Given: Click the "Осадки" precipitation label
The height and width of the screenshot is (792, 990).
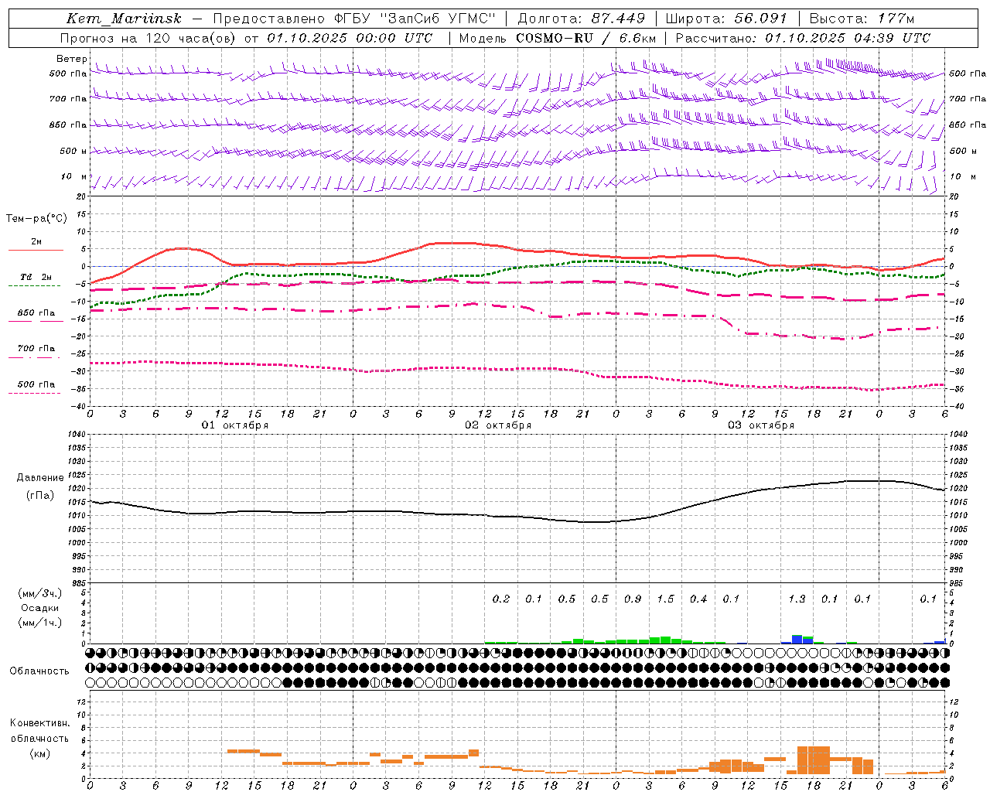Looking at the screenshot, I should 40,608.
